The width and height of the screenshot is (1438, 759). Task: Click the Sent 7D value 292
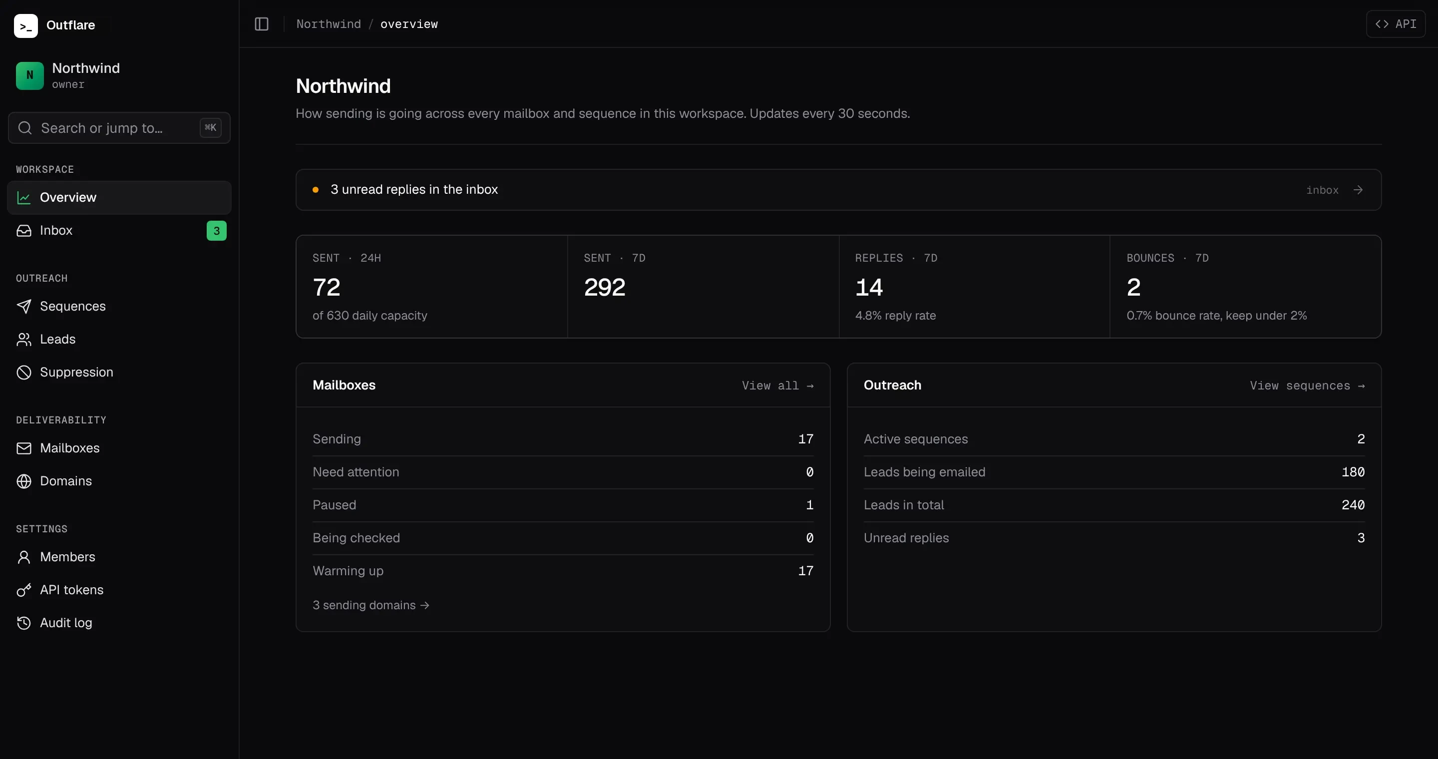(605, 288)
